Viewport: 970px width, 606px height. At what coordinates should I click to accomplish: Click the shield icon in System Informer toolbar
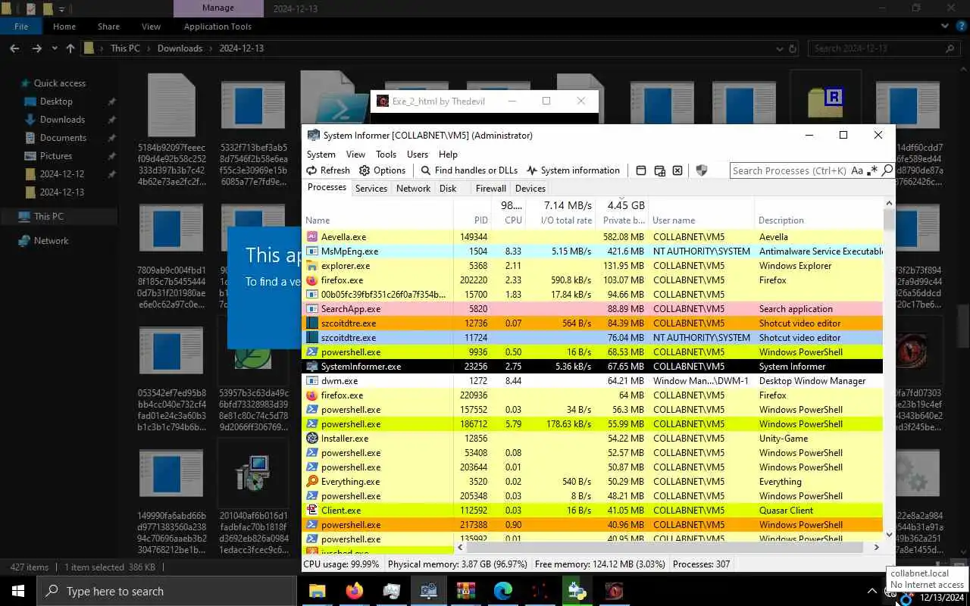(x=702, y=170)
